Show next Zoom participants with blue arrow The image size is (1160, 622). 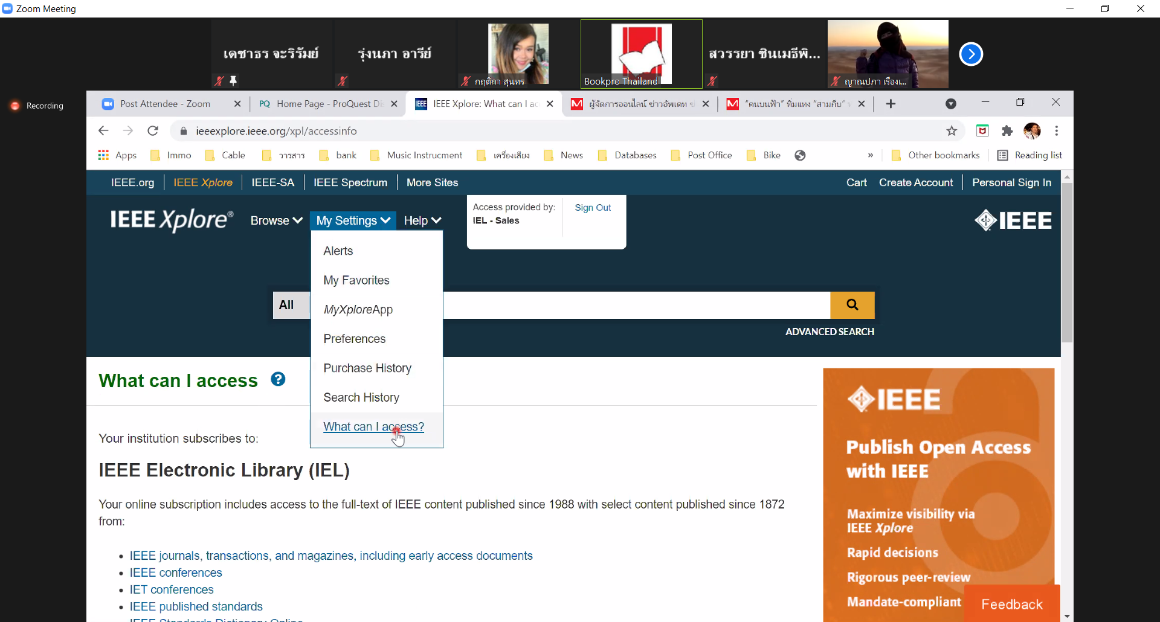click(971, 54)
